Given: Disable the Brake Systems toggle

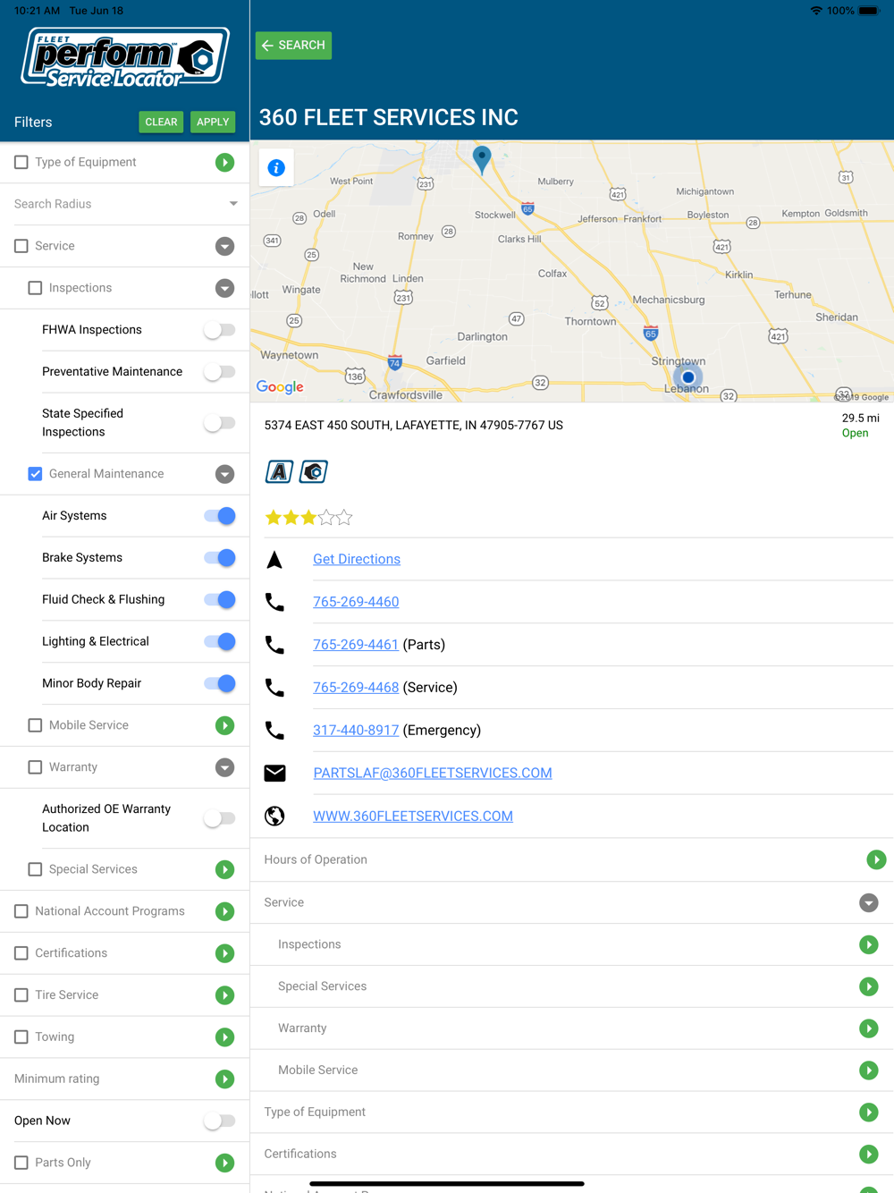Looking at the screenshot, I should 219,558.
